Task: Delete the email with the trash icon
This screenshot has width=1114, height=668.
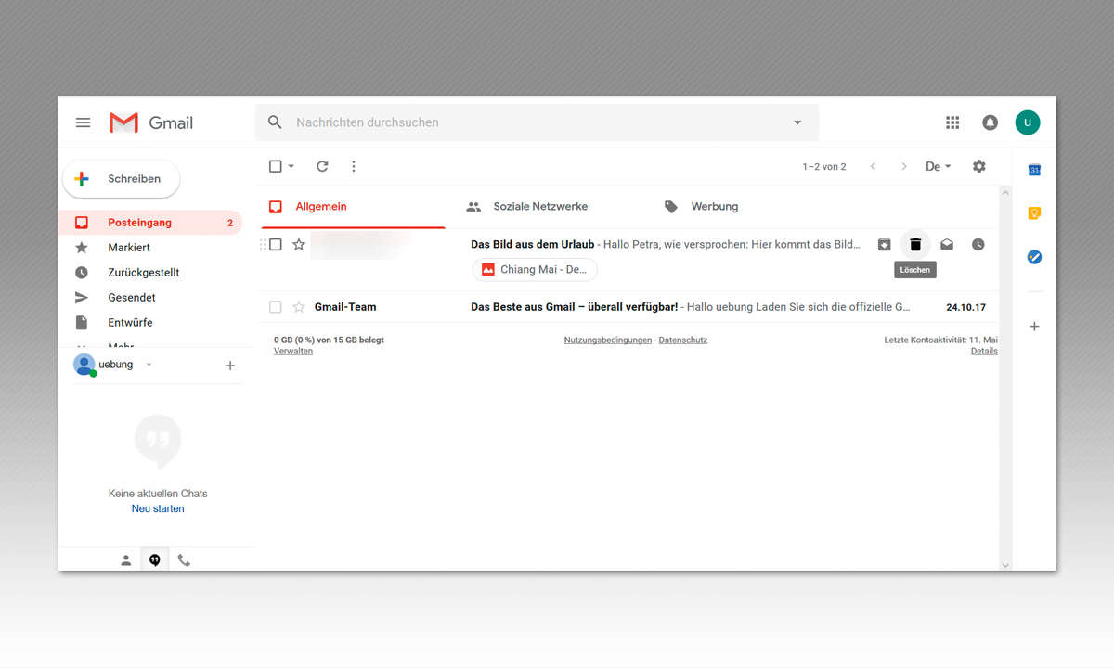Action: (x=915, y=245)
